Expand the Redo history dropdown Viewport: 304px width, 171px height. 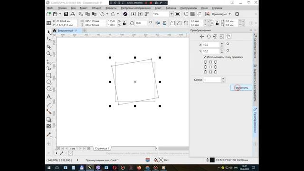(118, 14)
